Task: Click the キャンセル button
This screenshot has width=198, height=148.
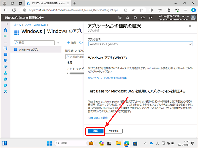Action: click(x=114, y=131)
